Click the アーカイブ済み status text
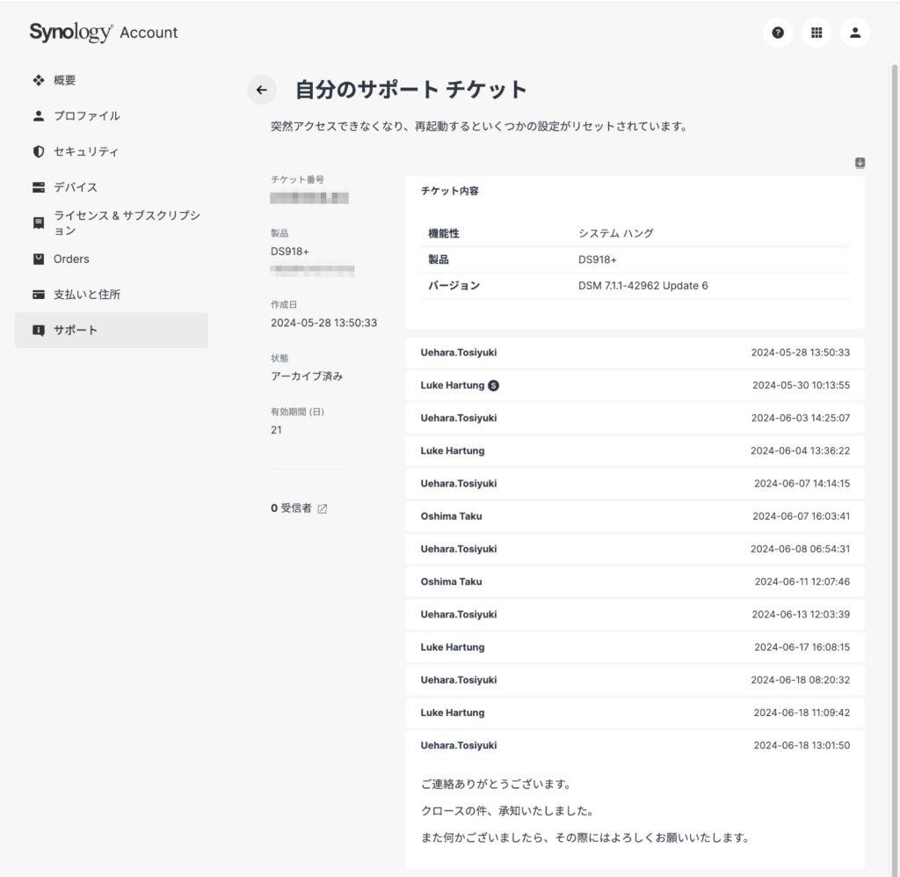Image resolution: width=900 pixels, height=877 pixels. (x=307, y=376)
